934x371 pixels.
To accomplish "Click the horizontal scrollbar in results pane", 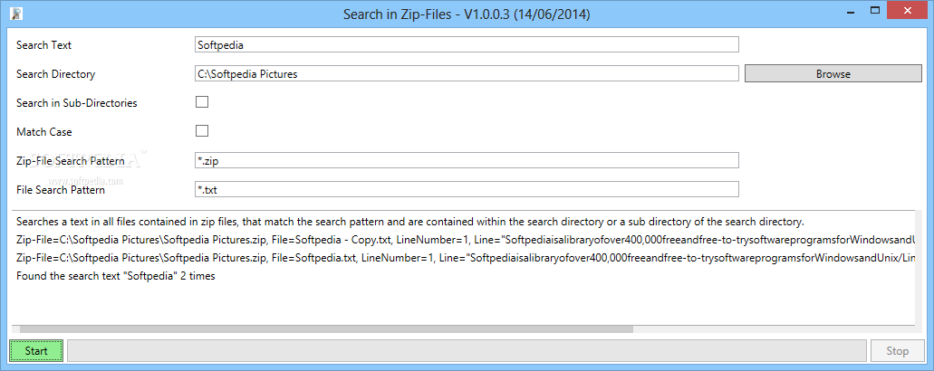I will [326, 328].
